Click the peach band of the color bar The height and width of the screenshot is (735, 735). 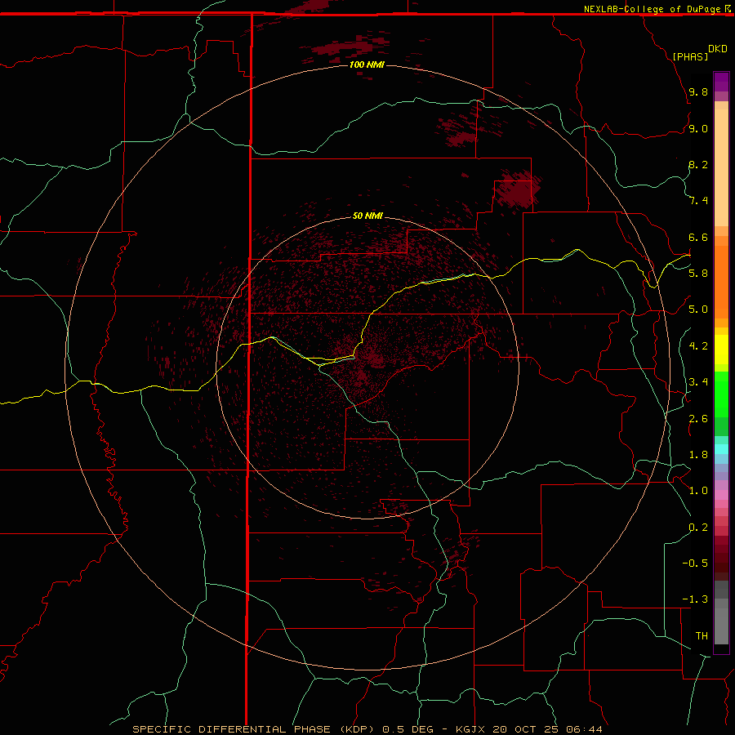coord(721,167)
